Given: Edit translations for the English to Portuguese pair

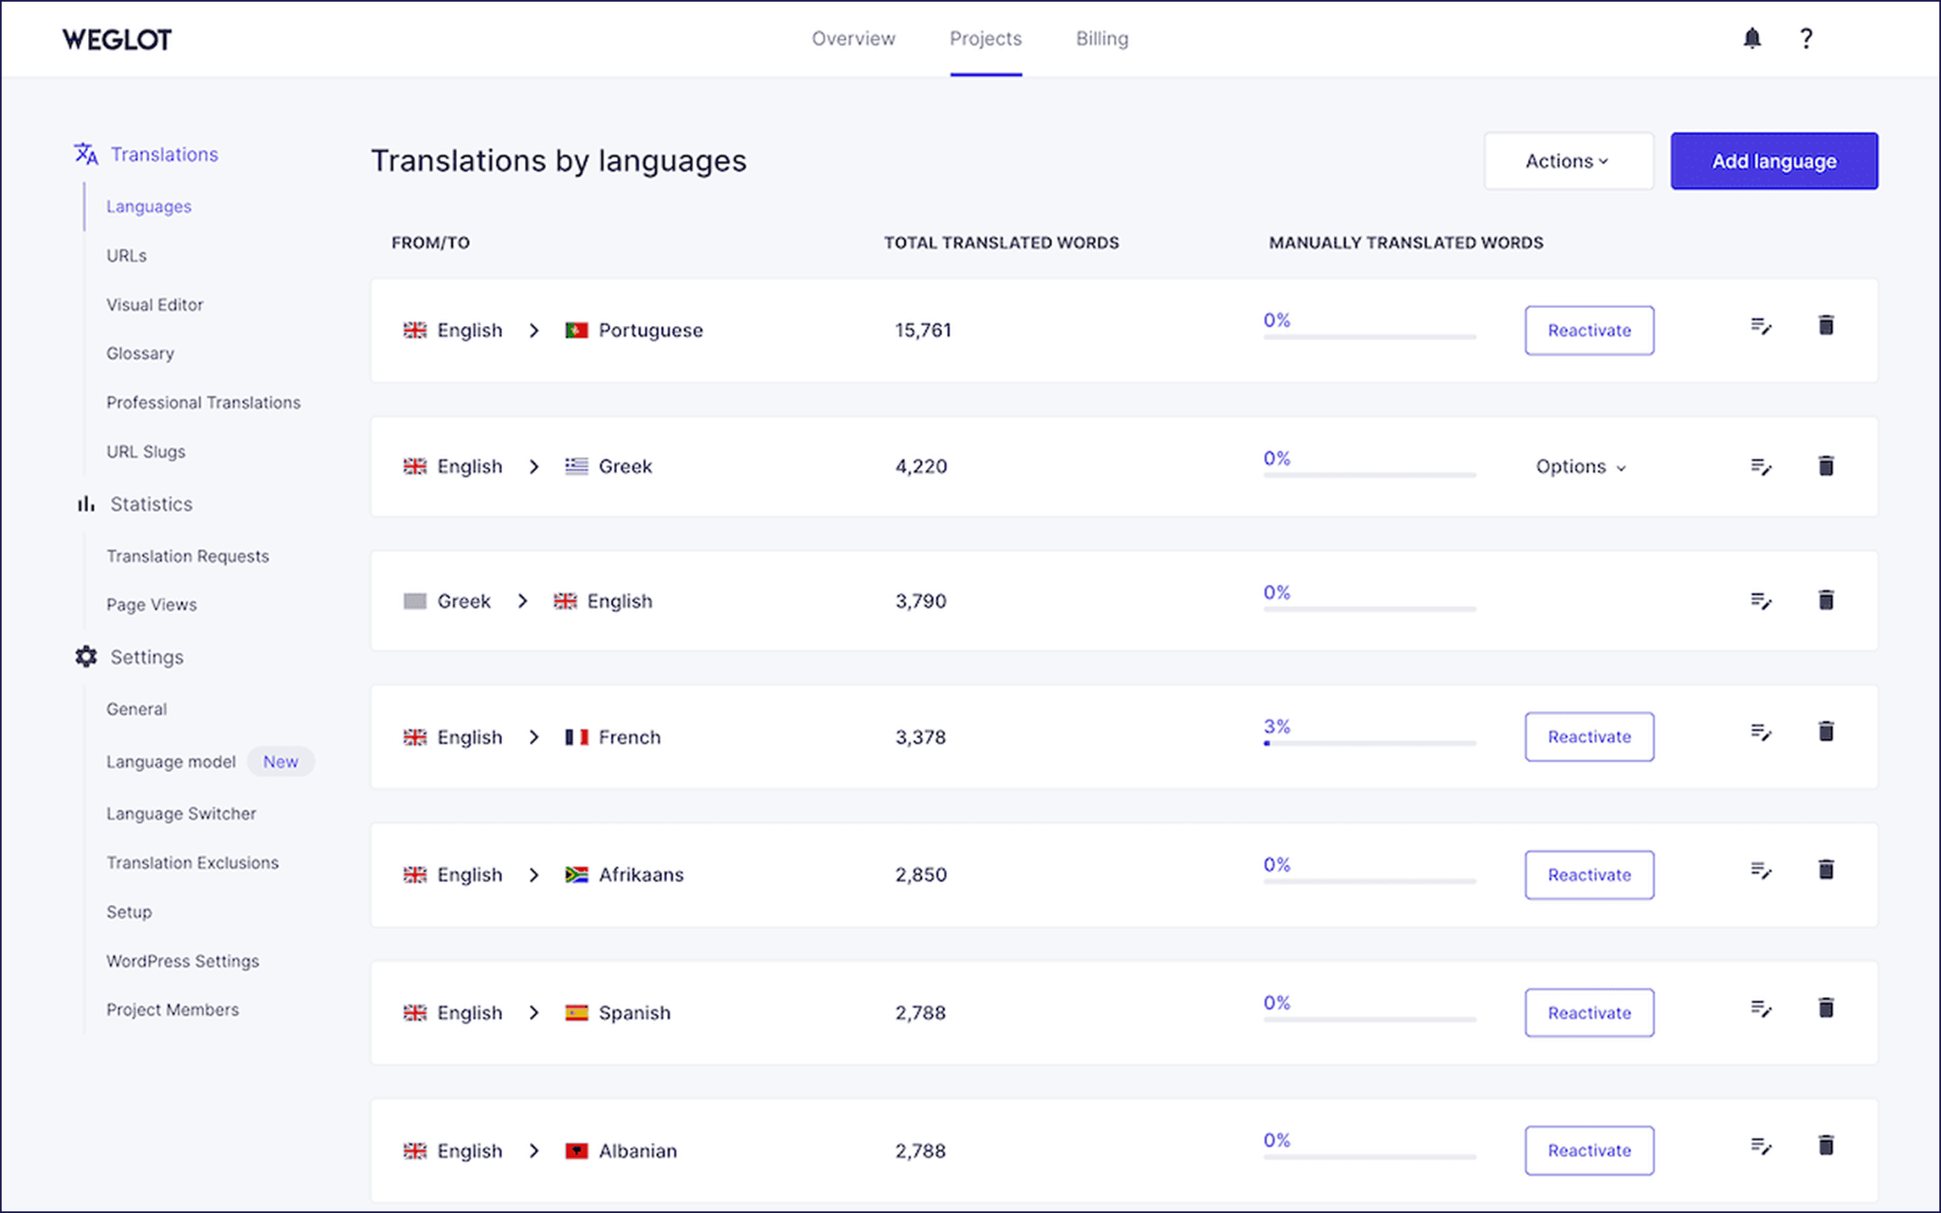Looking at the screenshot, I should tap(1761, 326).
